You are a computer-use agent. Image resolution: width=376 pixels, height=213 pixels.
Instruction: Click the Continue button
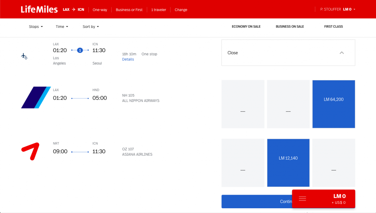pos(257,202)
